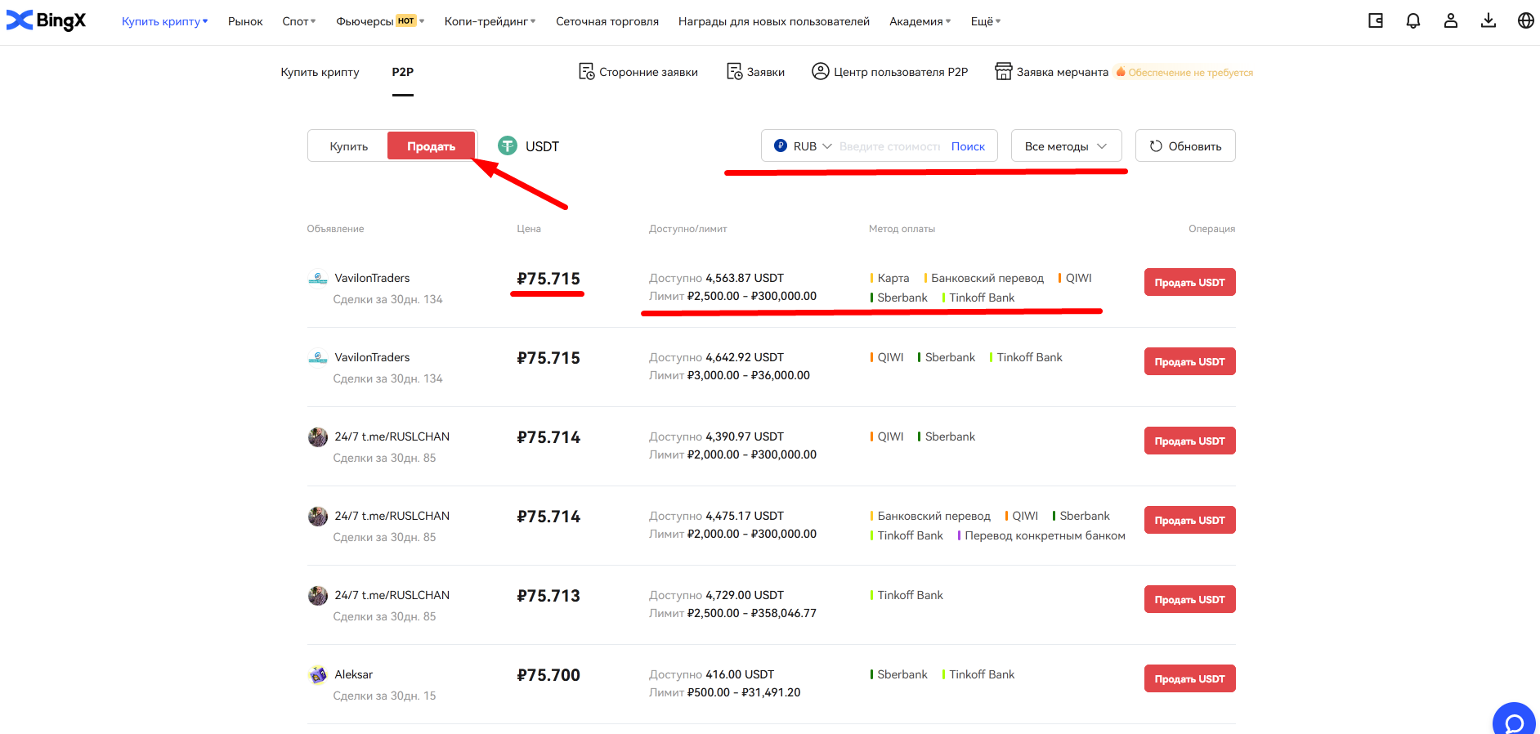Screen dimensions: 1540x734
Task: Click Aleksar avatar
Action: click(318, 675)
